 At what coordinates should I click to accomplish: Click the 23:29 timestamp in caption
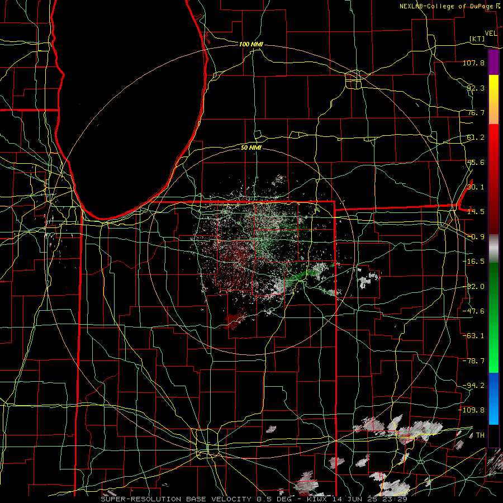point(395,499)
